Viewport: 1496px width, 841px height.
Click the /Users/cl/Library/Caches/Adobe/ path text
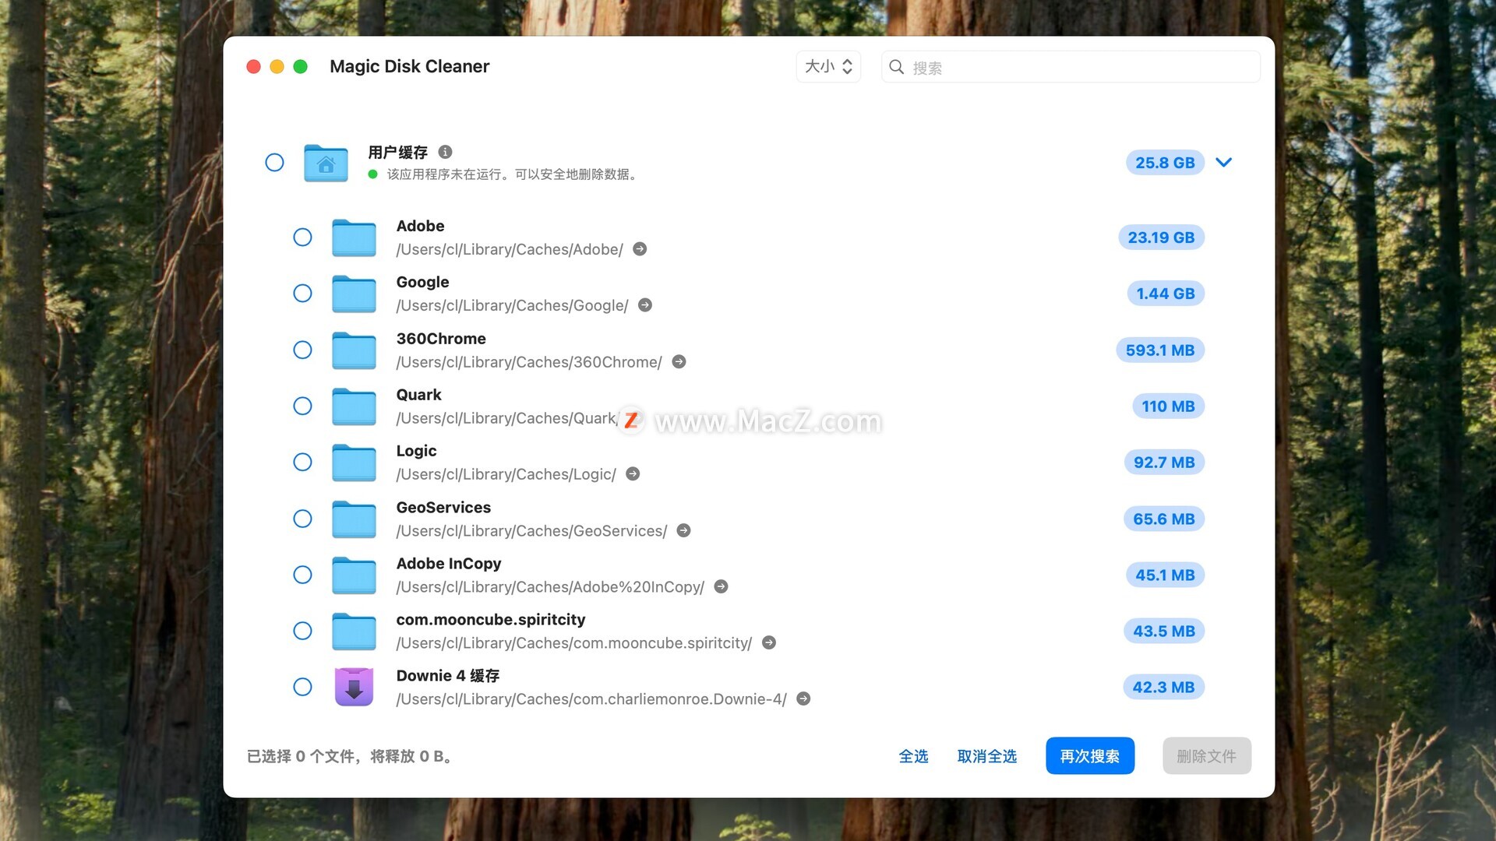[510, 249]
